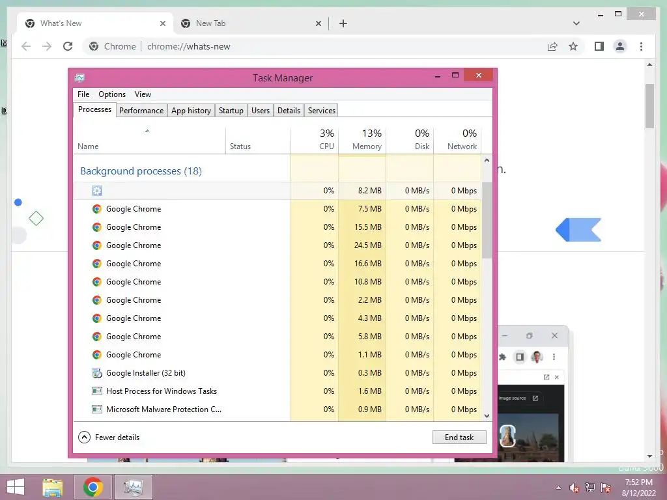Select Google Chrome process using 24.5 MB
The width and height of the screenshot is (667, 500).
tap(277, 245)
